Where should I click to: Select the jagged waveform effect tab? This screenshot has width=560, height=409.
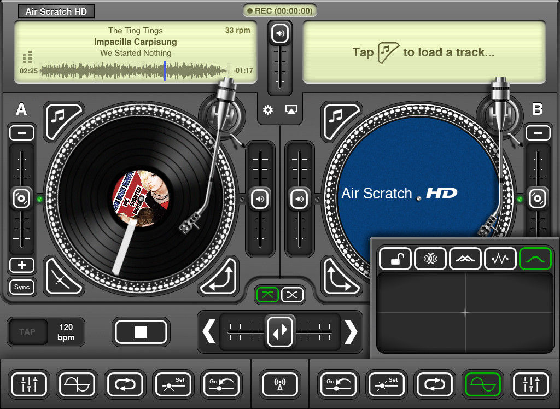point(500,258)
